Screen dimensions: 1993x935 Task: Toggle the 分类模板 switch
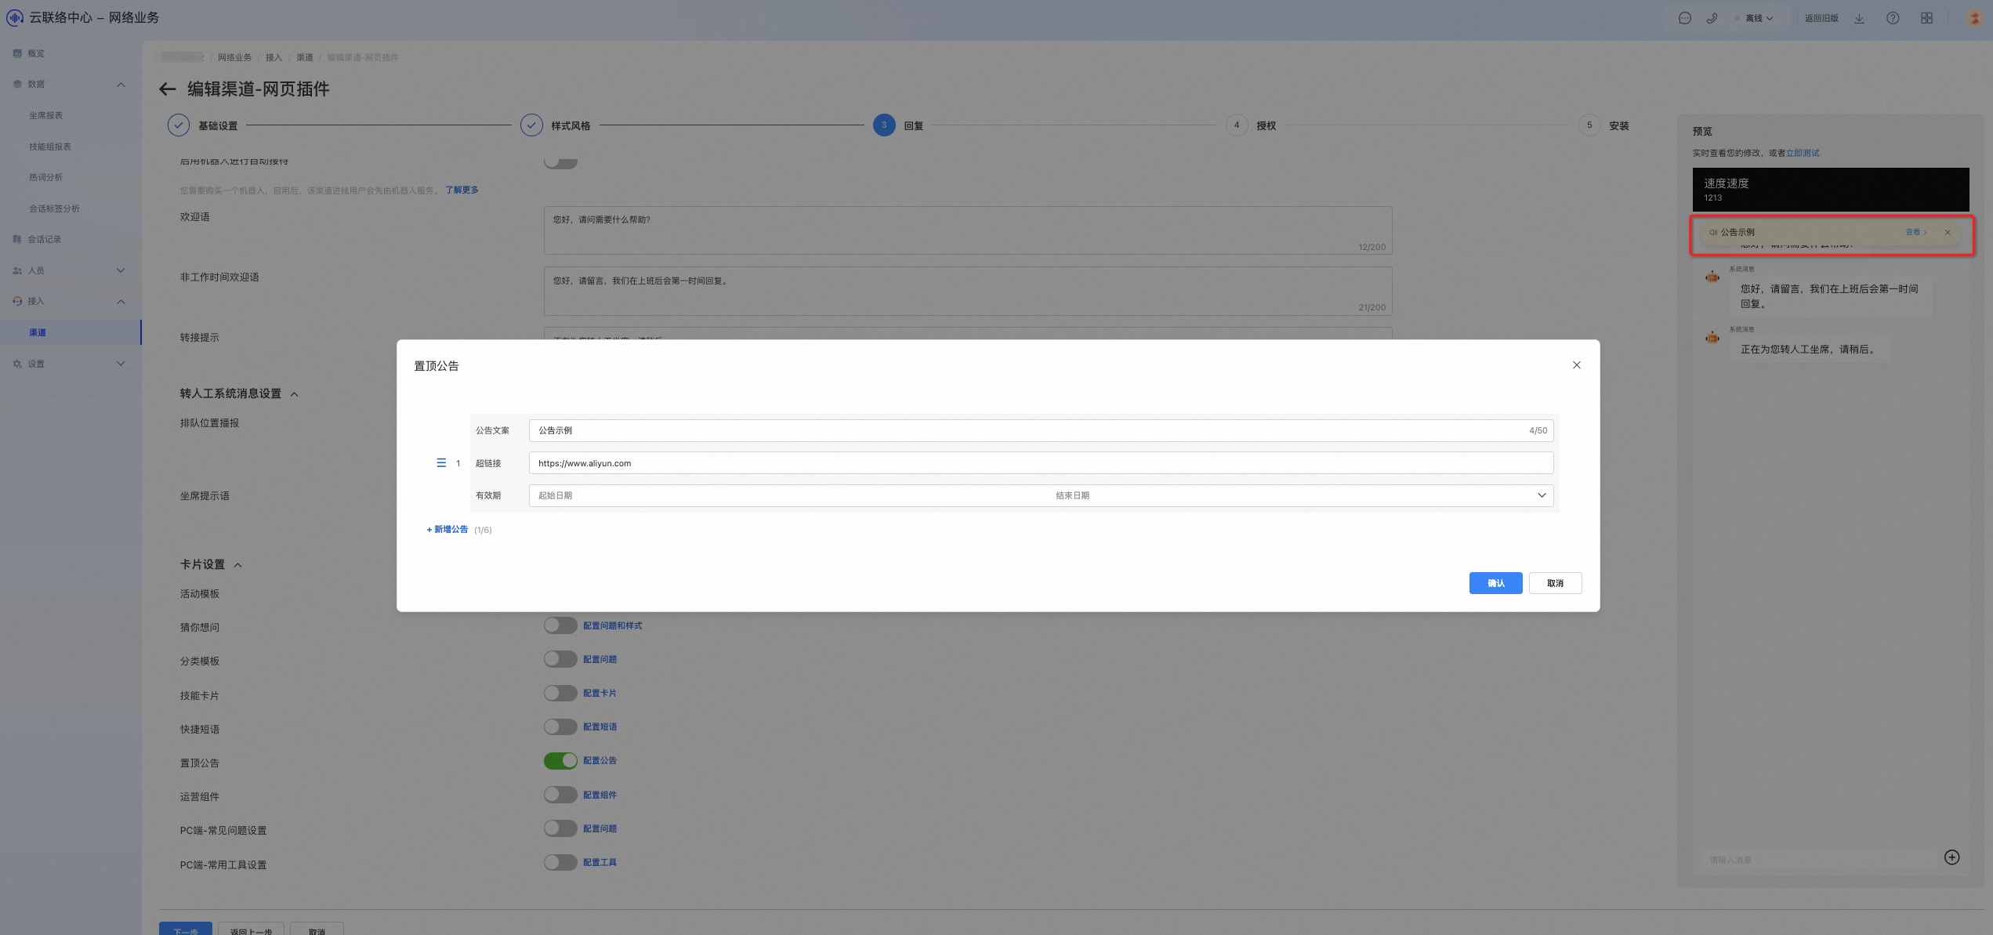pyautogui.click(x=560, y=659)
